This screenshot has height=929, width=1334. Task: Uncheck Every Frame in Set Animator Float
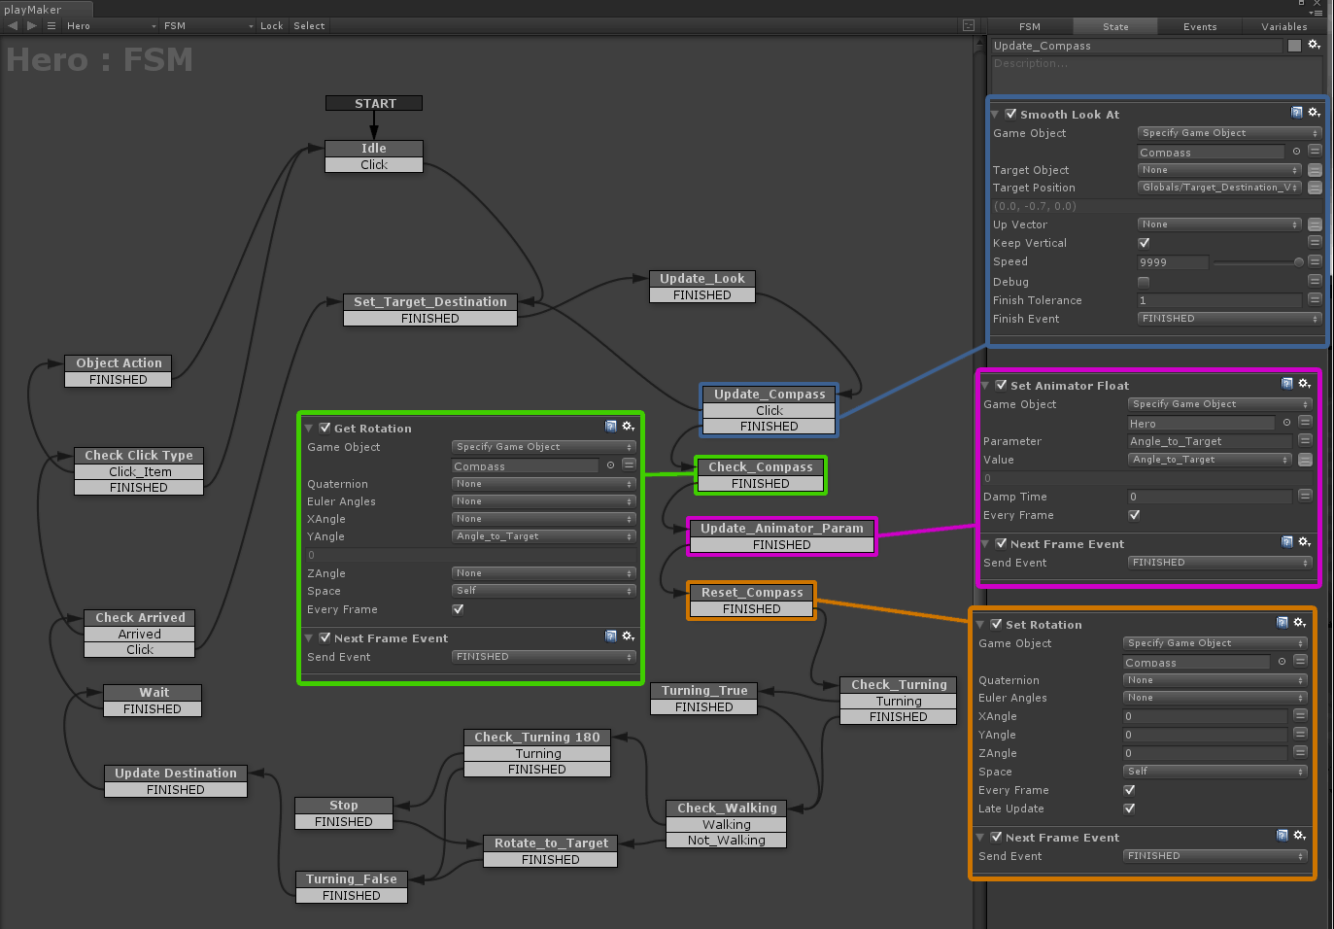tap(1134, 515)
